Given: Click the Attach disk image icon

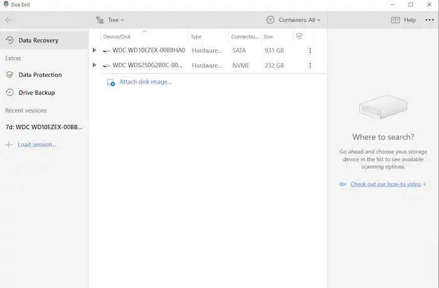Looking at the screenshot, I should coord(111,82).
